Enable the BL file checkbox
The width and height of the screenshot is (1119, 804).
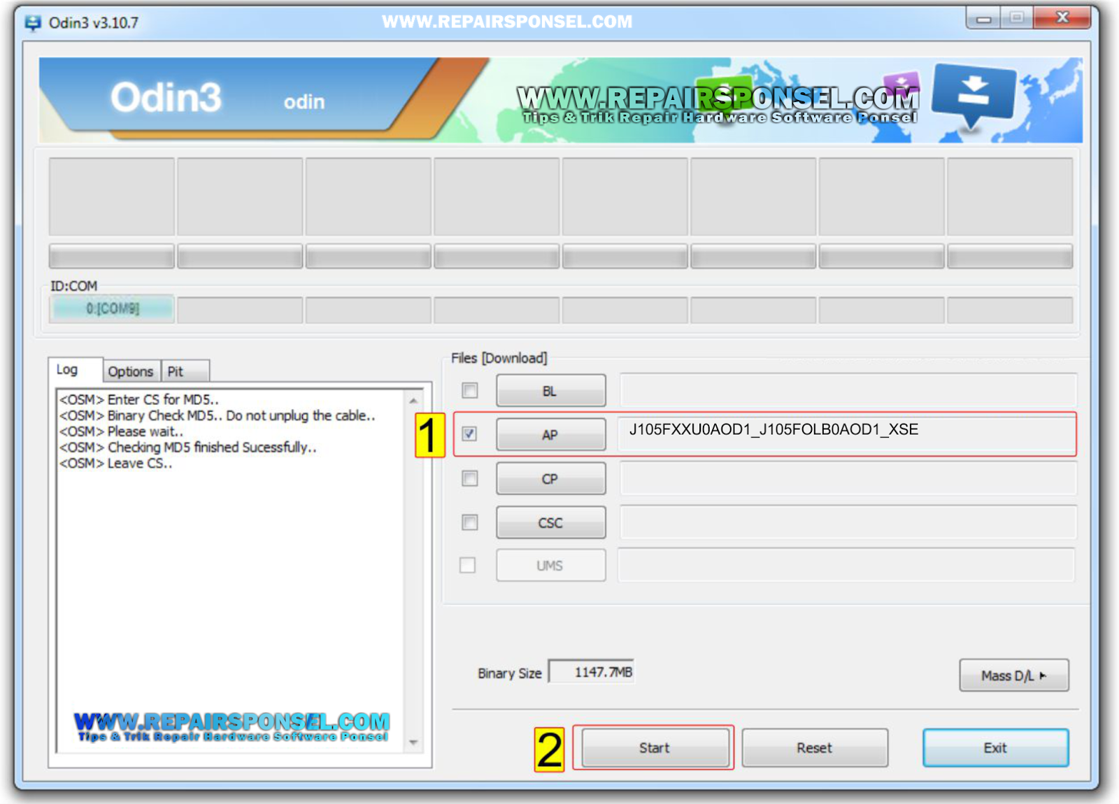(470, 390)
